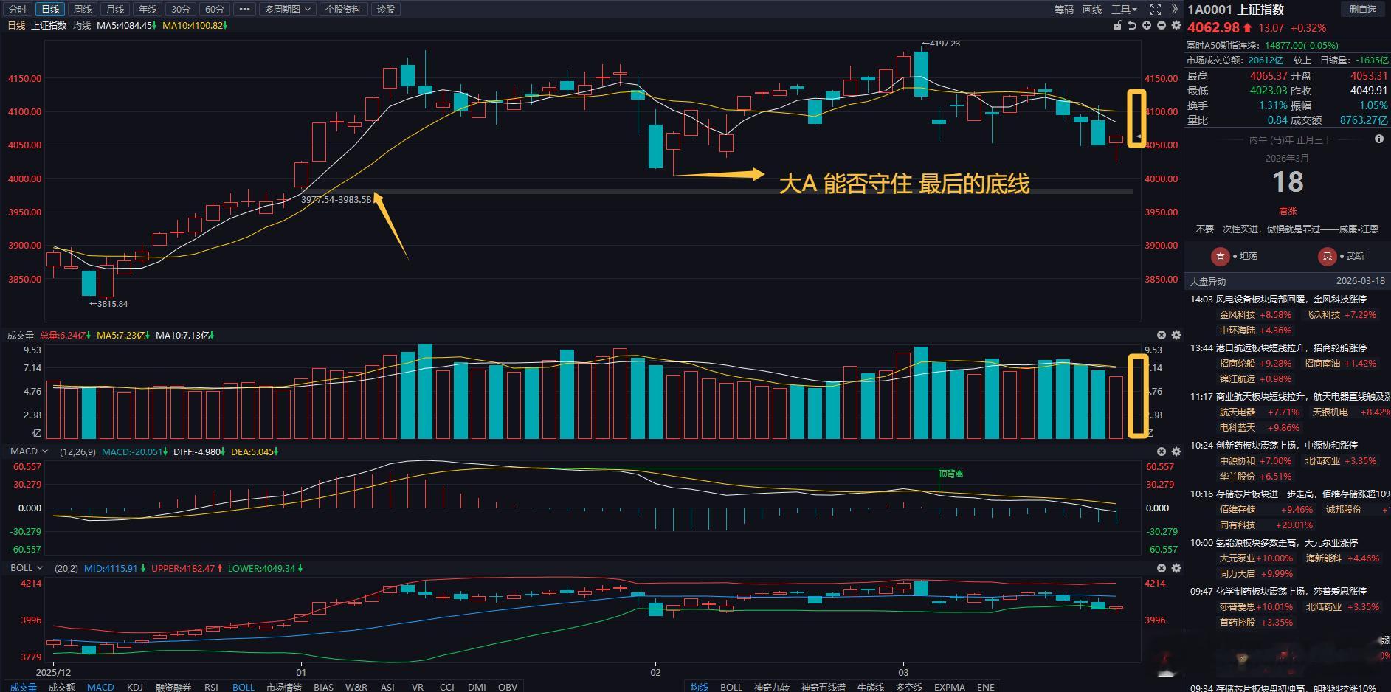Select ASI indicator in bottom bar
1391x692 pixels.
click(387, 687)
